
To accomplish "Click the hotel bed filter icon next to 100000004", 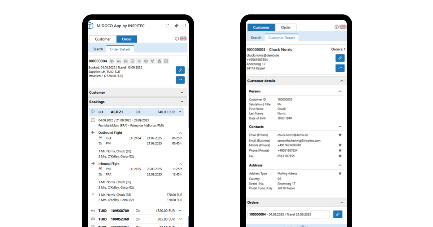I will 119,61.
